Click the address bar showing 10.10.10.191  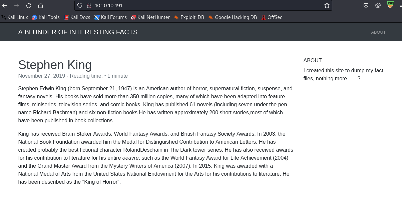[x=200, y=5]
